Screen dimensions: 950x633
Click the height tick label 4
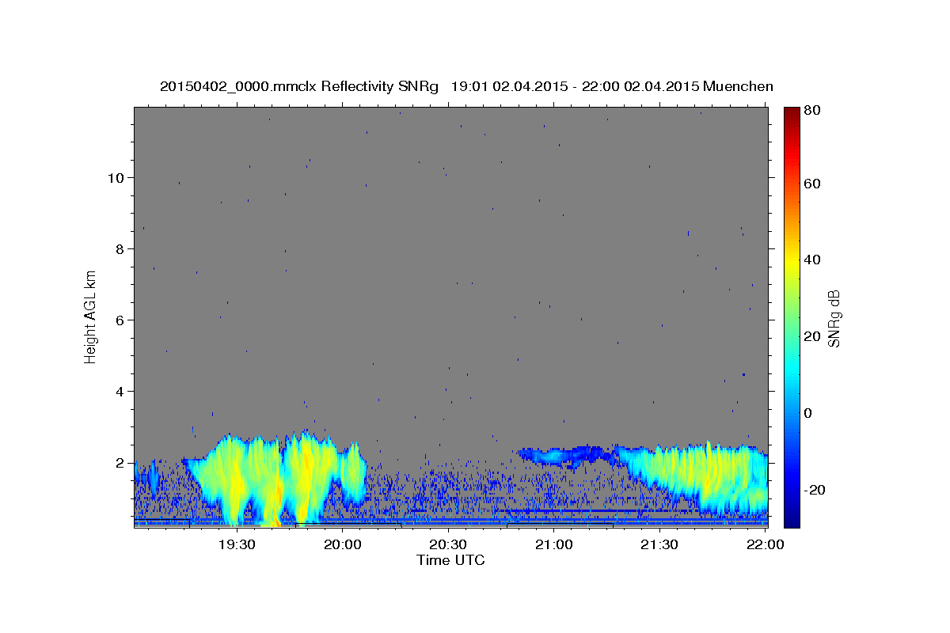119,392
